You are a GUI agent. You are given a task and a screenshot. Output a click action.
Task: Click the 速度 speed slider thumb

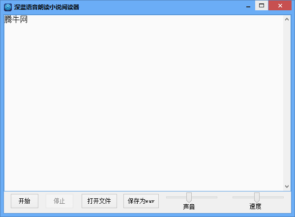[257, 197]
